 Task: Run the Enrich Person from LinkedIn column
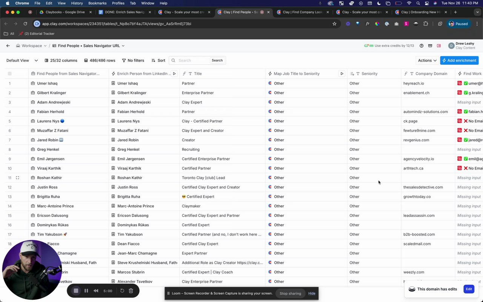(174, 74)
